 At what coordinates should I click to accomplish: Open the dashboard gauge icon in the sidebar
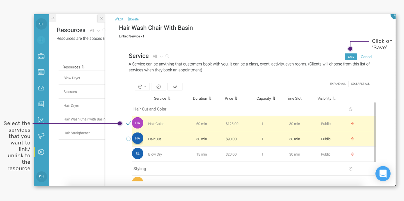tap(41, 88)
